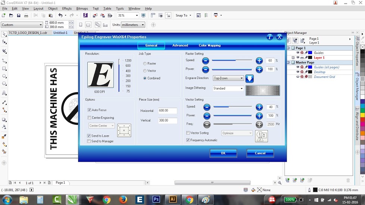The height and width of the screenshot is (205, 365).
Task: Open the Engrave Direction dropdown
Action: 228,78
